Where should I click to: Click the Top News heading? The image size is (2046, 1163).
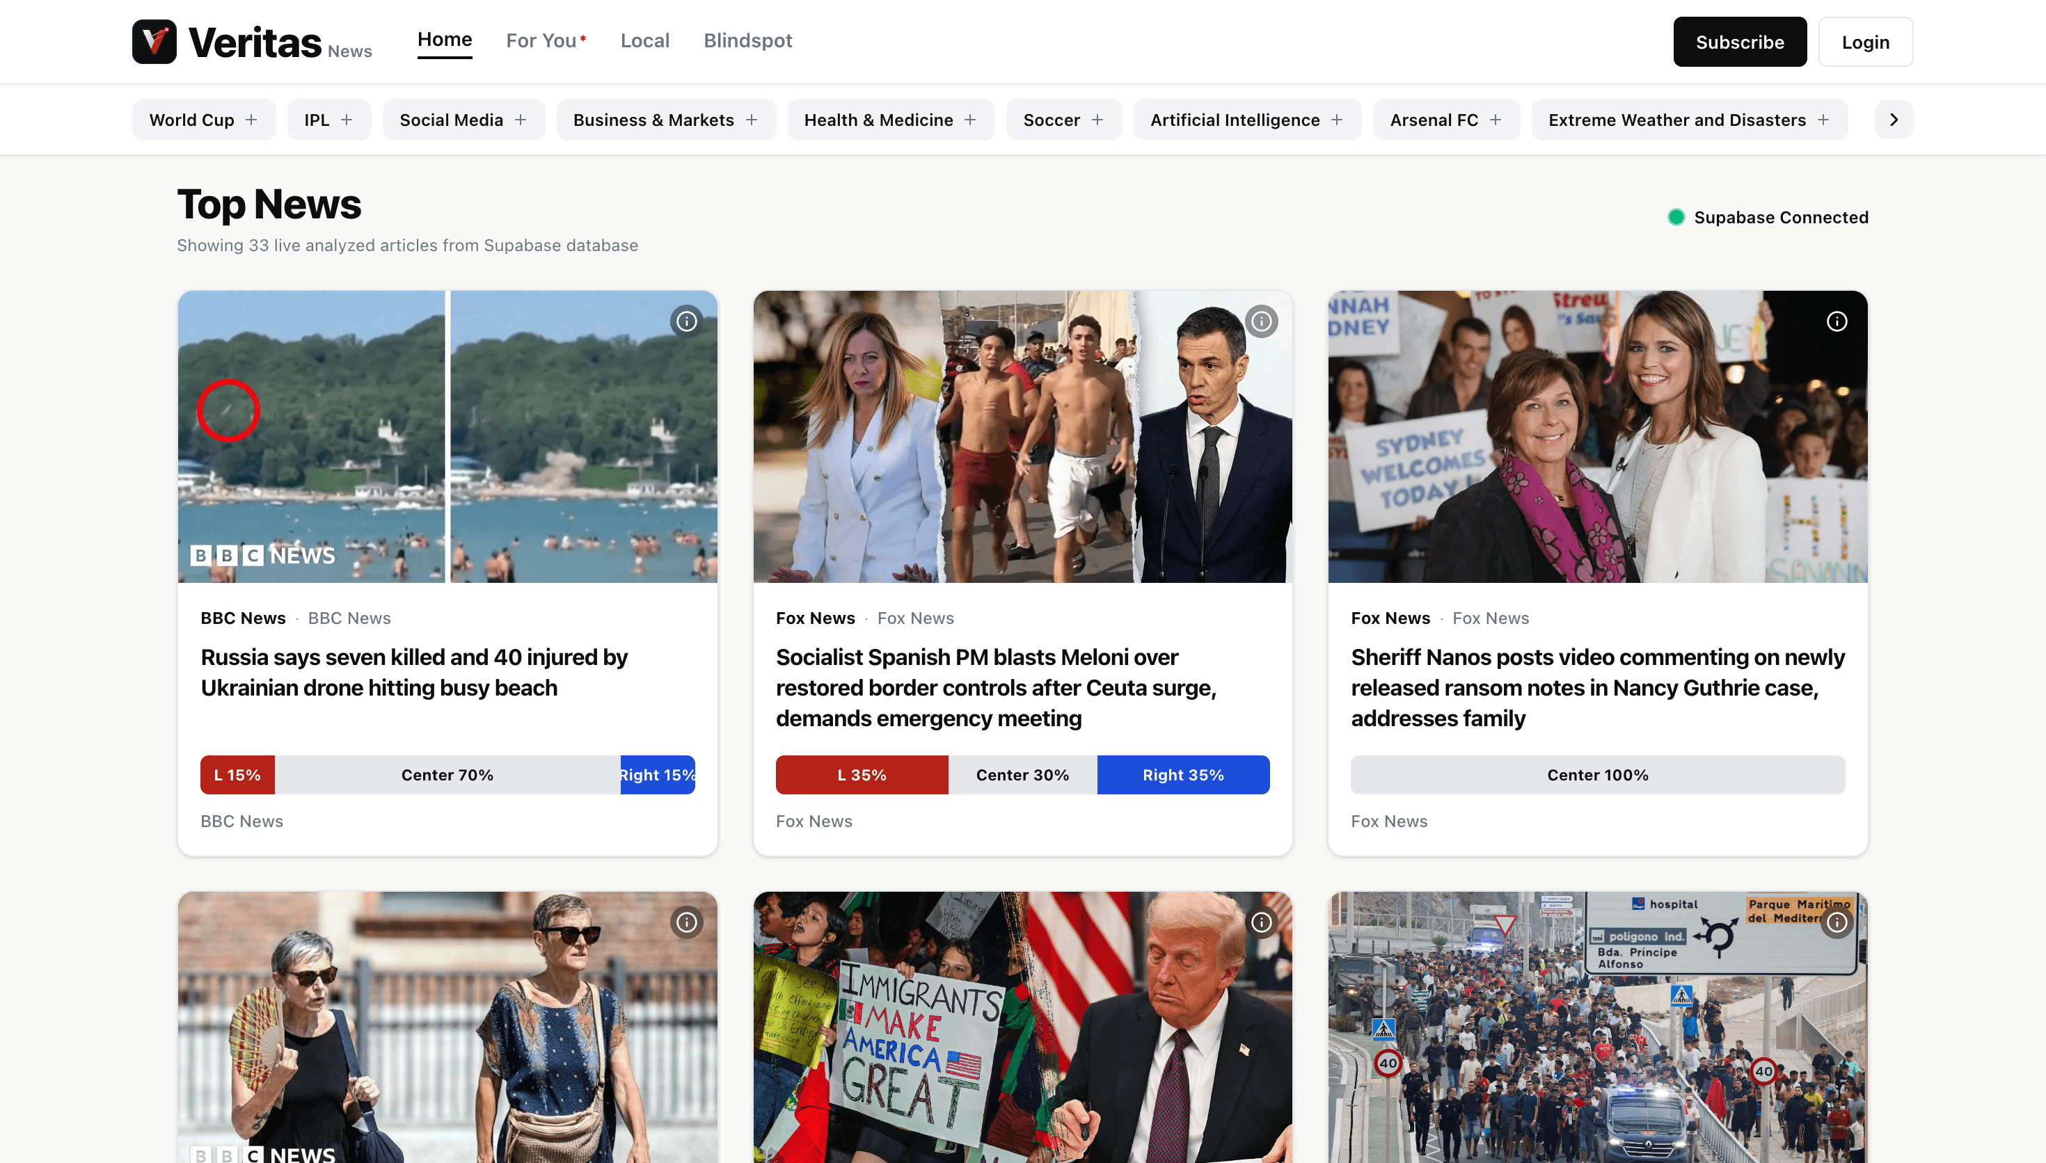pyautogui.click(x=269, y=204)
